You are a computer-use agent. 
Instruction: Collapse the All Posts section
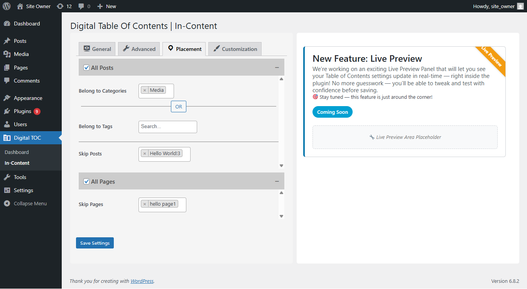coord(277,68)
